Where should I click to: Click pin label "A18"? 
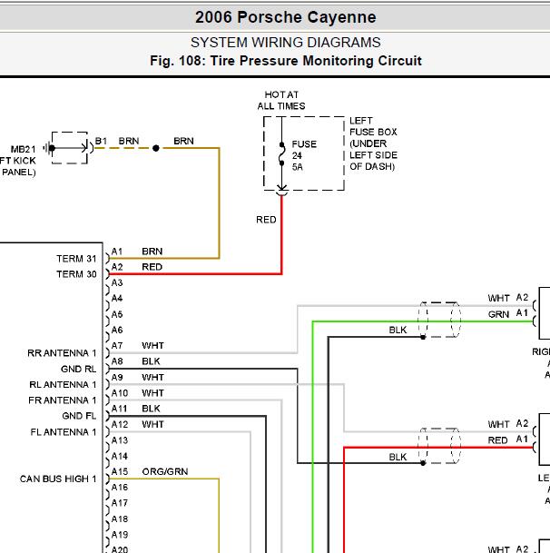point(120,518)
